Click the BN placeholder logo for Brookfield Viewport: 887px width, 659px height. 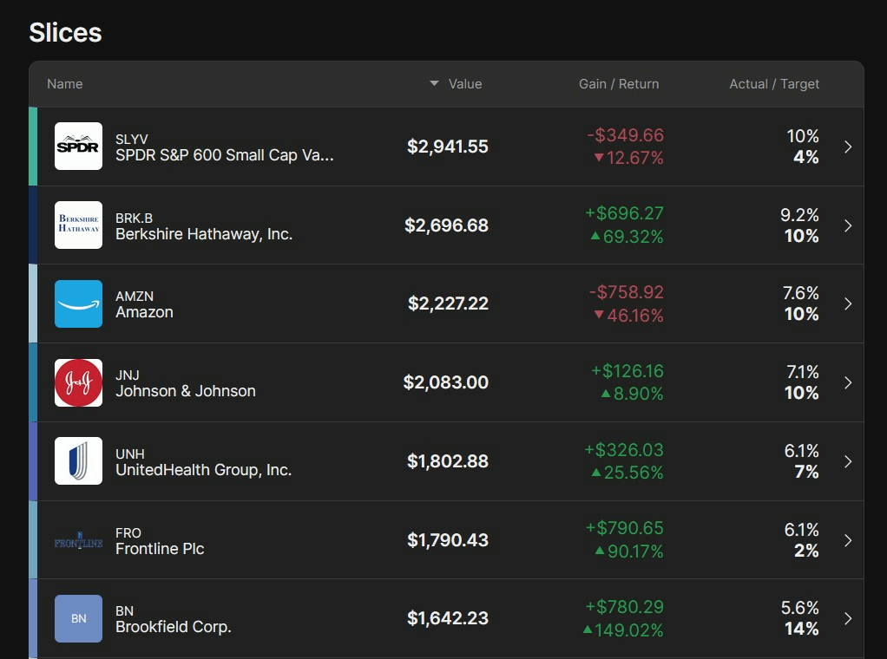pyautogui.click(x=79, y=618)
